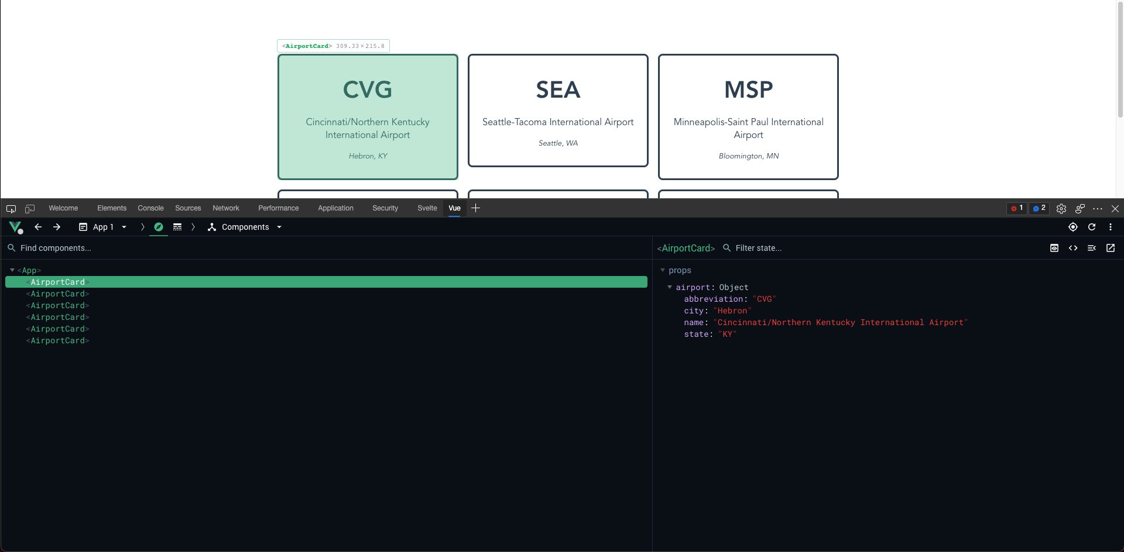Click the CVG airport card
Viewport: 1124px width, 552px height.
pos(368,117)
